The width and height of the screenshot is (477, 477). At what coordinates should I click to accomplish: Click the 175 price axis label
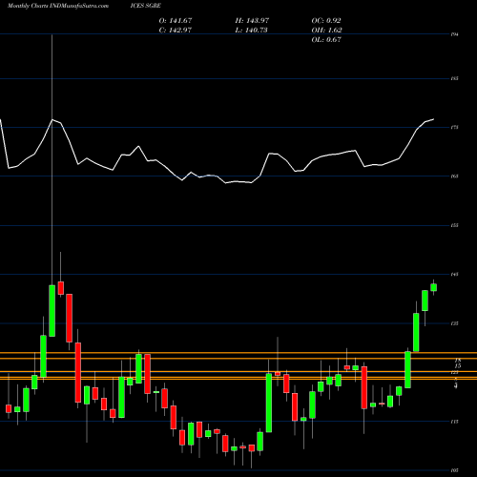(455, 128)
